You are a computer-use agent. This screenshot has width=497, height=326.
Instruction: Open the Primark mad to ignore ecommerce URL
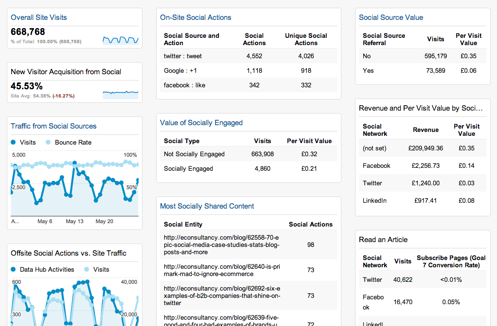(221, 270)
